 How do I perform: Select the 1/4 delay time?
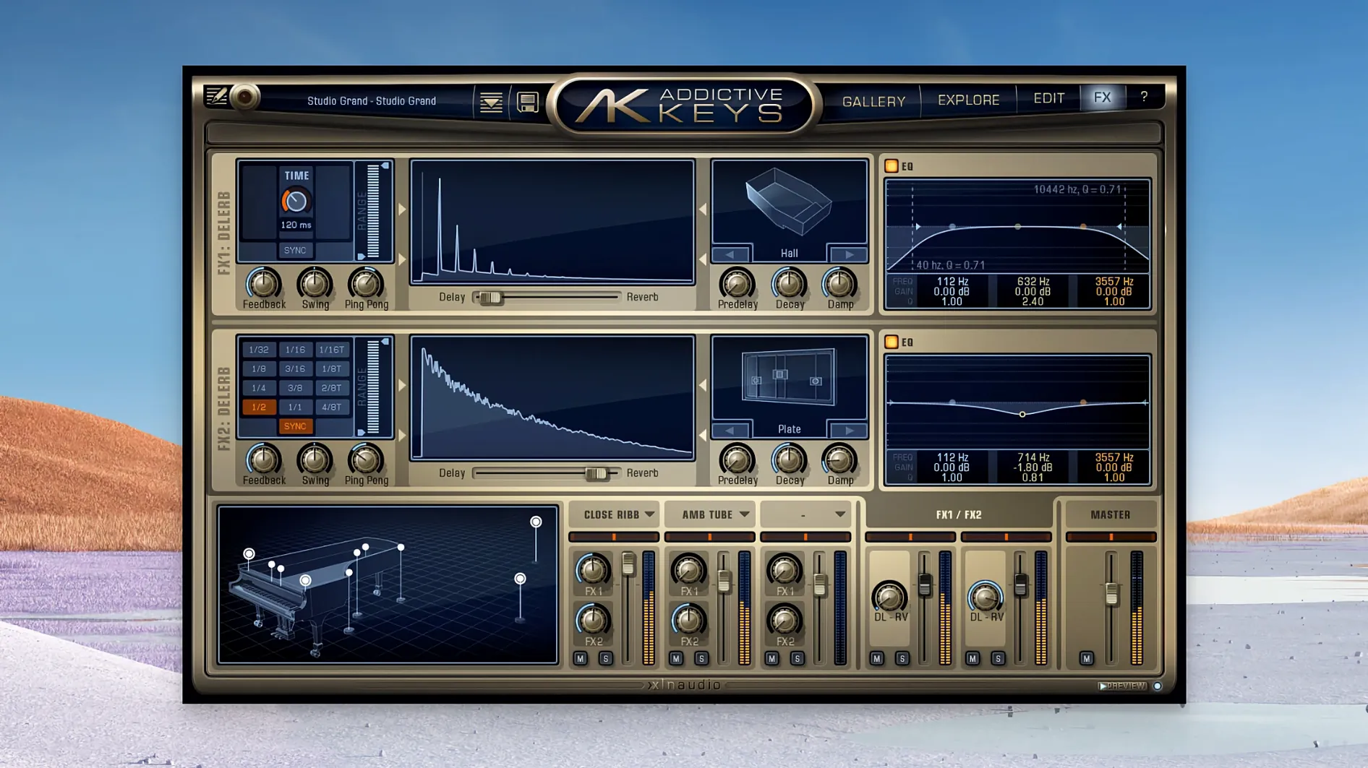click(x=259, y=388)
